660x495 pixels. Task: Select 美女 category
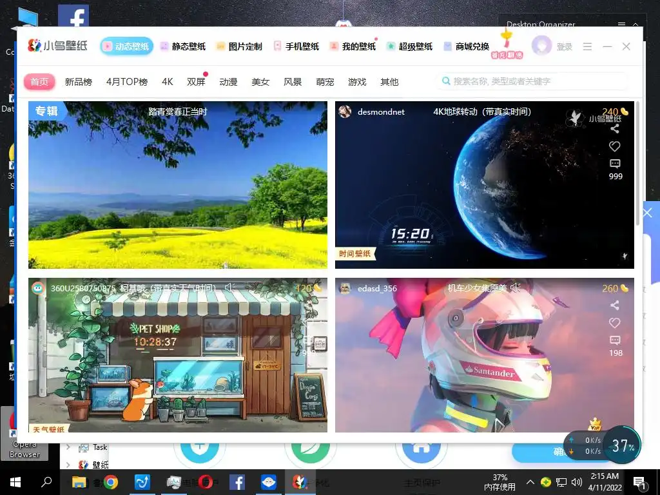pos(260,82)
